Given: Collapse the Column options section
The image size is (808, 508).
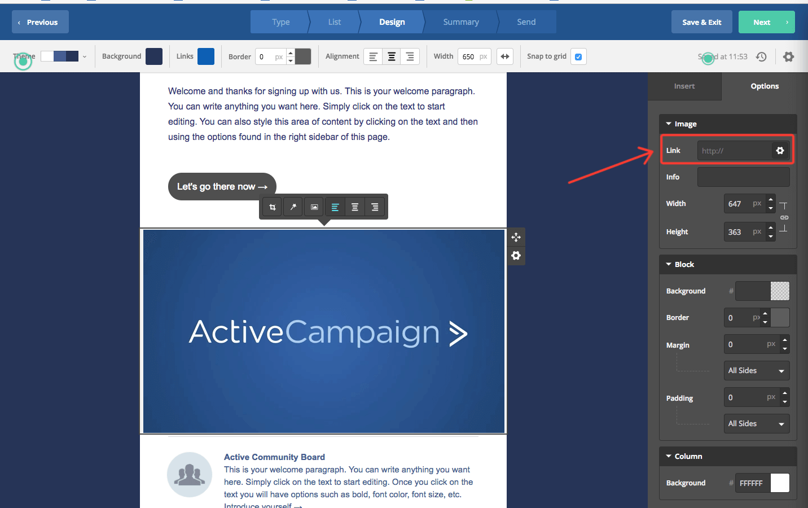Looking at the screenshot, I should (728, 456).
